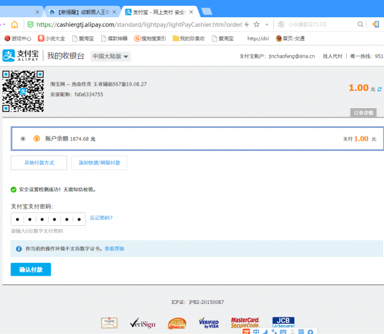Viewport: 384px width, 334px height.
Task: Click the ICP证 沪B2-20150087 text
Action: coord(197,302)
